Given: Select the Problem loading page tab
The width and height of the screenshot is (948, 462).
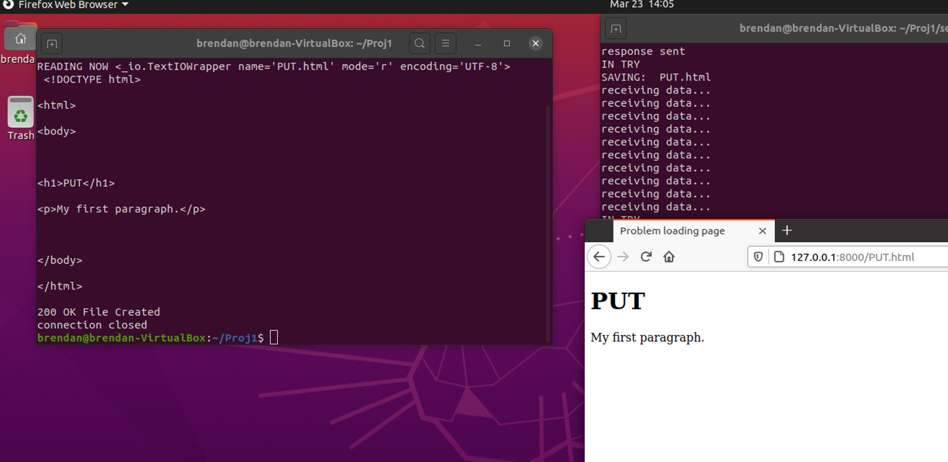Looking at the screenshot, I should tap(672, 231).
